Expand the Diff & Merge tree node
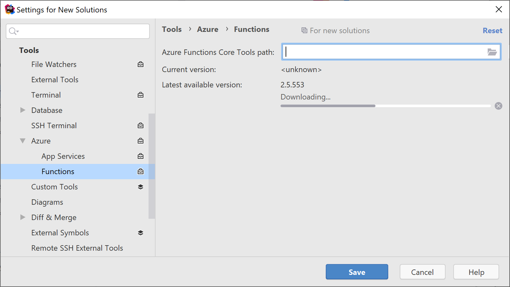Viewport: 510px width, 287px height. (23, 217)
